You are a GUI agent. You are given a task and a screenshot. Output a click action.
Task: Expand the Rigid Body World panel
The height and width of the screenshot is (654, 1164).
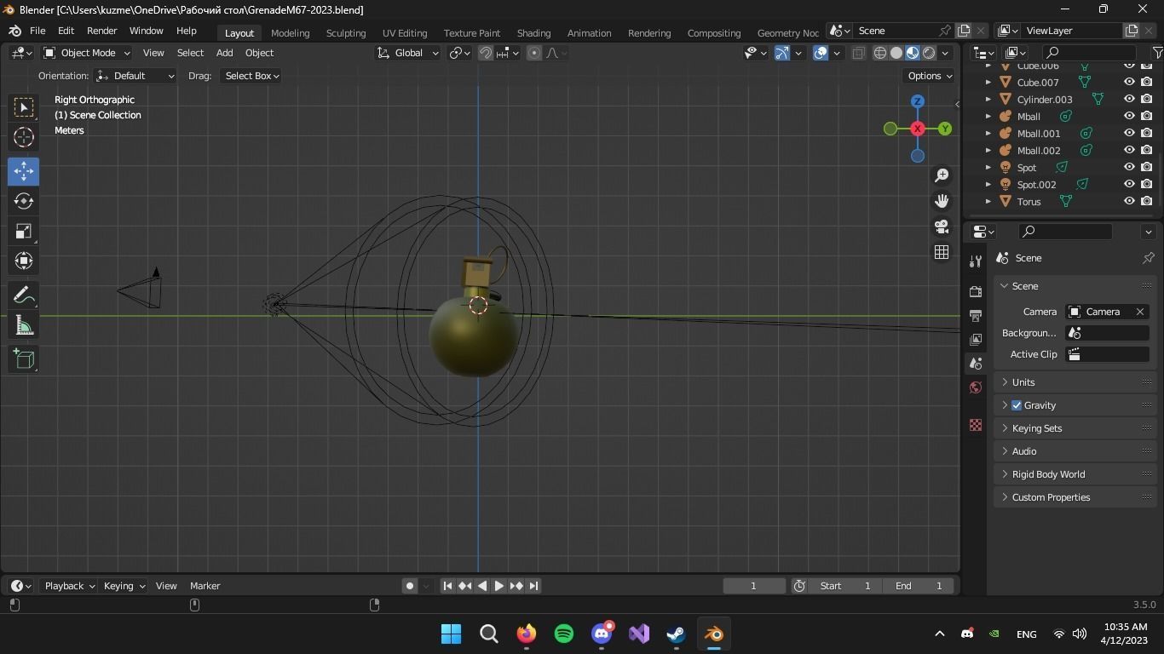(x=1074, y=474)
